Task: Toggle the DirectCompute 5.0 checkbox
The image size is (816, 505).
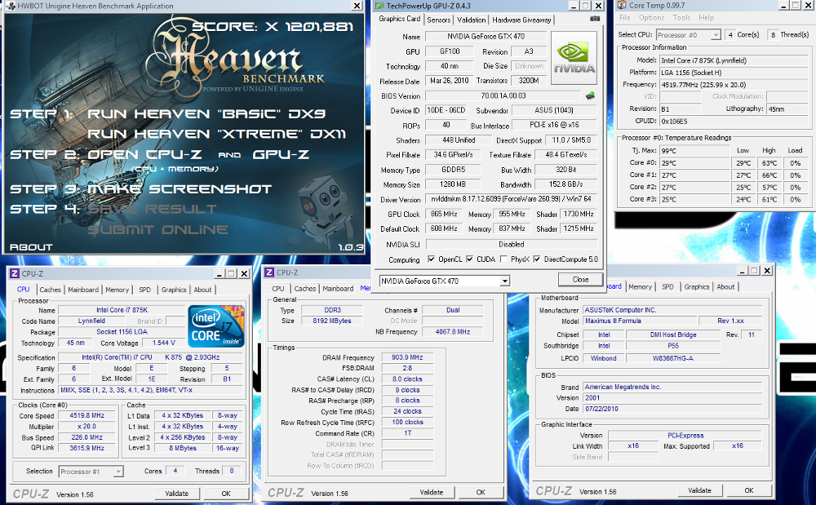Action: pos(537,259)
